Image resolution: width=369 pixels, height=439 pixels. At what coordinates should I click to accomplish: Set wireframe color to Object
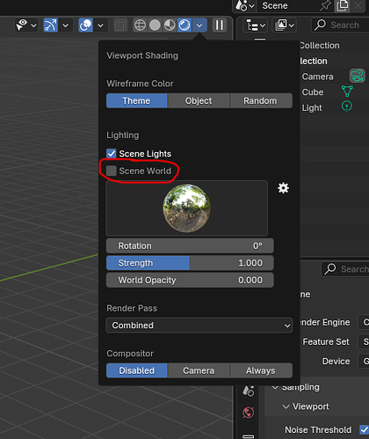pyautogui.click(x=199, y=100)
